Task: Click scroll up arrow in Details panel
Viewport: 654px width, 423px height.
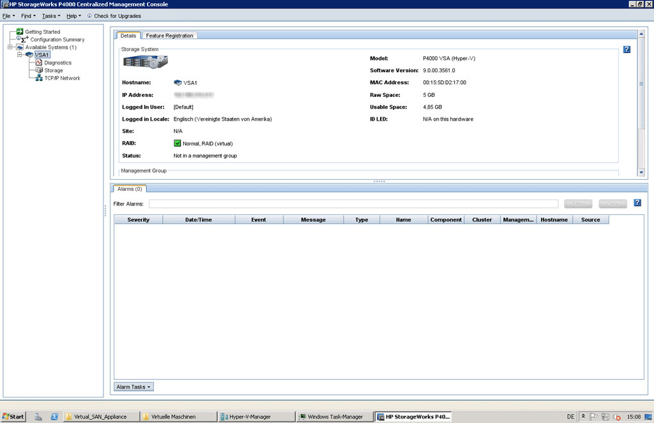Action: [641, 34]
